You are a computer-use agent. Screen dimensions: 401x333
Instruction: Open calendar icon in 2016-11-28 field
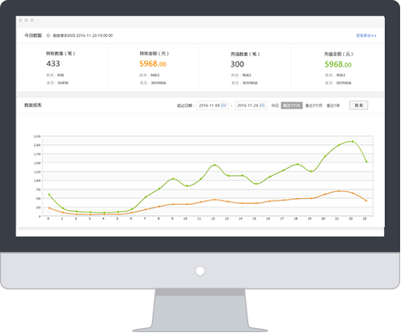tap(262, 106)
